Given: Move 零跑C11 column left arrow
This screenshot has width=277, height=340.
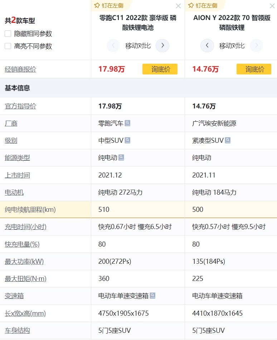Looking at the screenshot, I should click(x=113, y=45).
